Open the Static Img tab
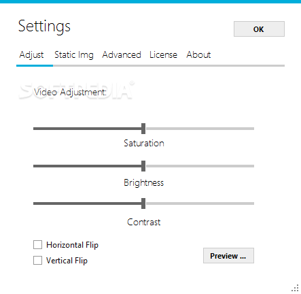 pyautogui.click(x=74, y=55)
